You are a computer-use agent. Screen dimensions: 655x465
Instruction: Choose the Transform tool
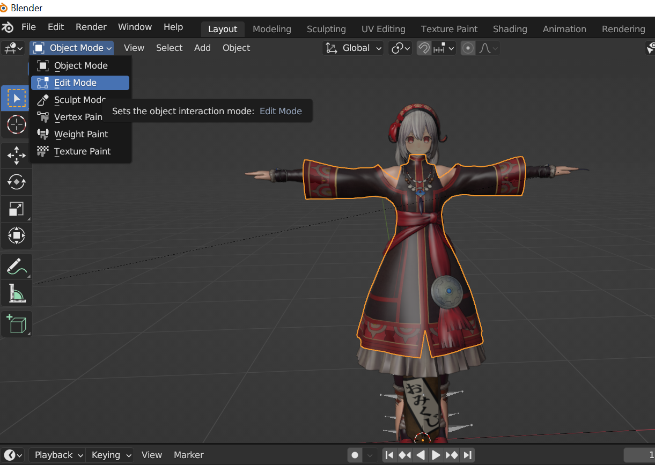(x=17, y=235)
